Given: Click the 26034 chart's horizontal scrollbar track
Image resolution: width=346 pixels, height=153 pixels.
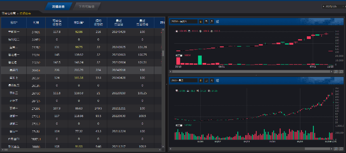Looking at the screenshot, I should 251,72.
